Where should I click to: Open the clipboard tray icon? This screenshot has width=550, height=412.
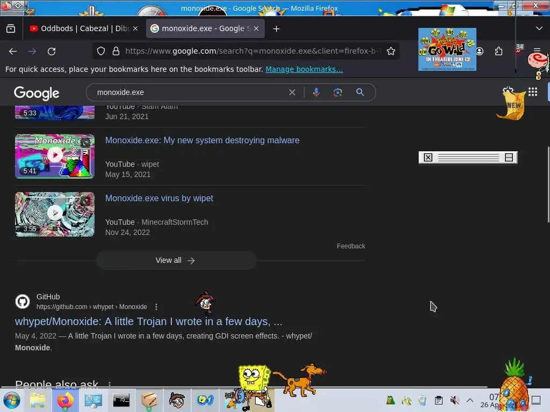point(438,400)
